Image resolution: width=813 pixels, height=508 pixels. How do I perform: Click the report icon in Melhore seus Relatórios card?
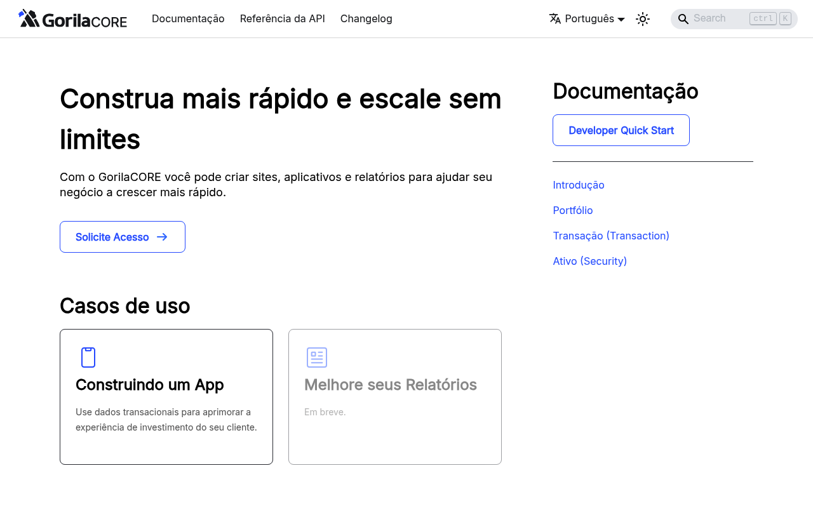coord(317,358)
